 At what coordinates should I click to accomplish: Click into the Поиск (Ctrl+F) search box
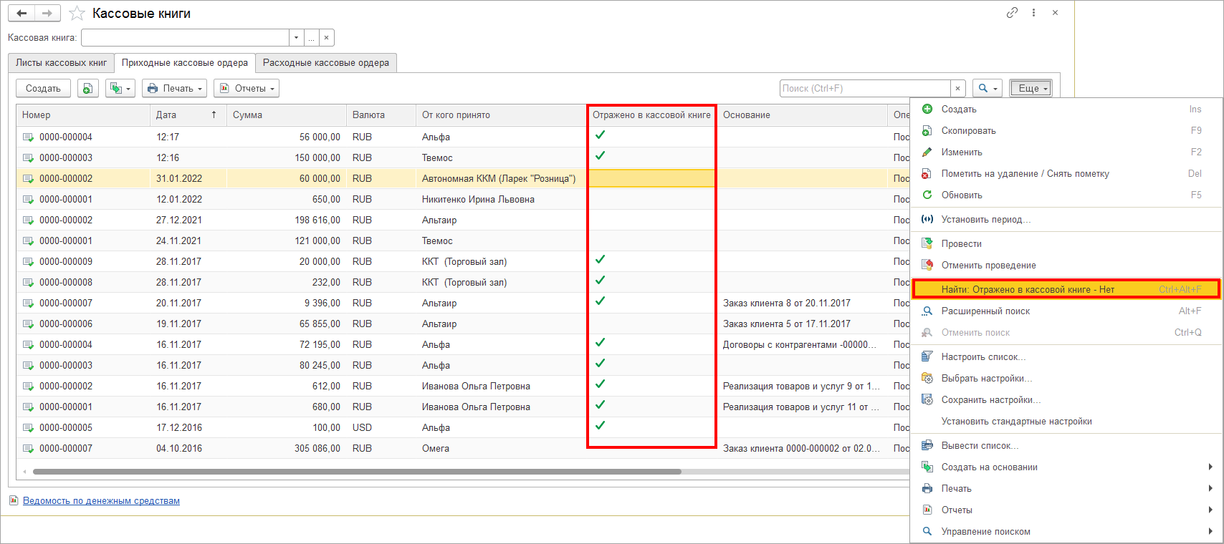(865, 88)
